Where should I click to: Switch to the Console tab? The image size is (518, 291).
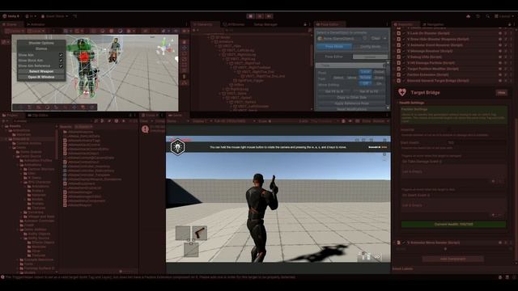(150, 115)
